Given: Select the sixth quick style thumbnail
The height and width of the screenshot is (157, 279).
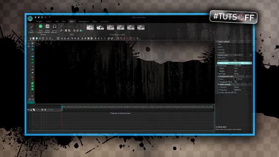Looking at the screenshot, I should (x=141, y=27).
